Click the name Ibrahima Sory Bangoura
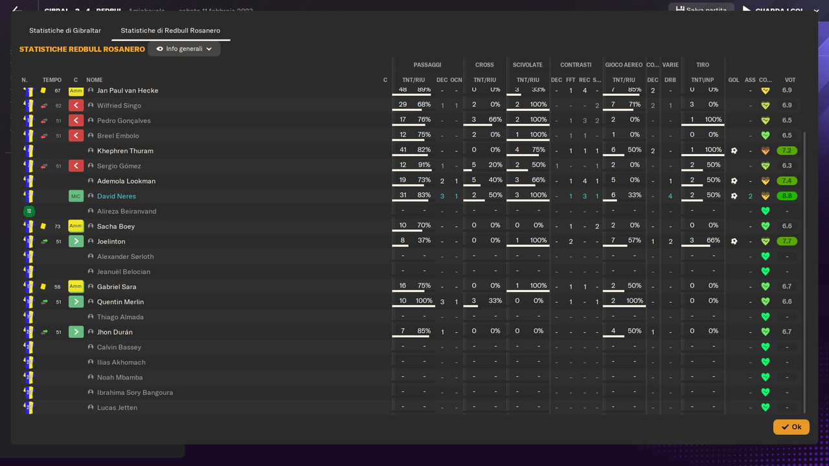This screenshot has height=466, width=829. coord(135,392)
